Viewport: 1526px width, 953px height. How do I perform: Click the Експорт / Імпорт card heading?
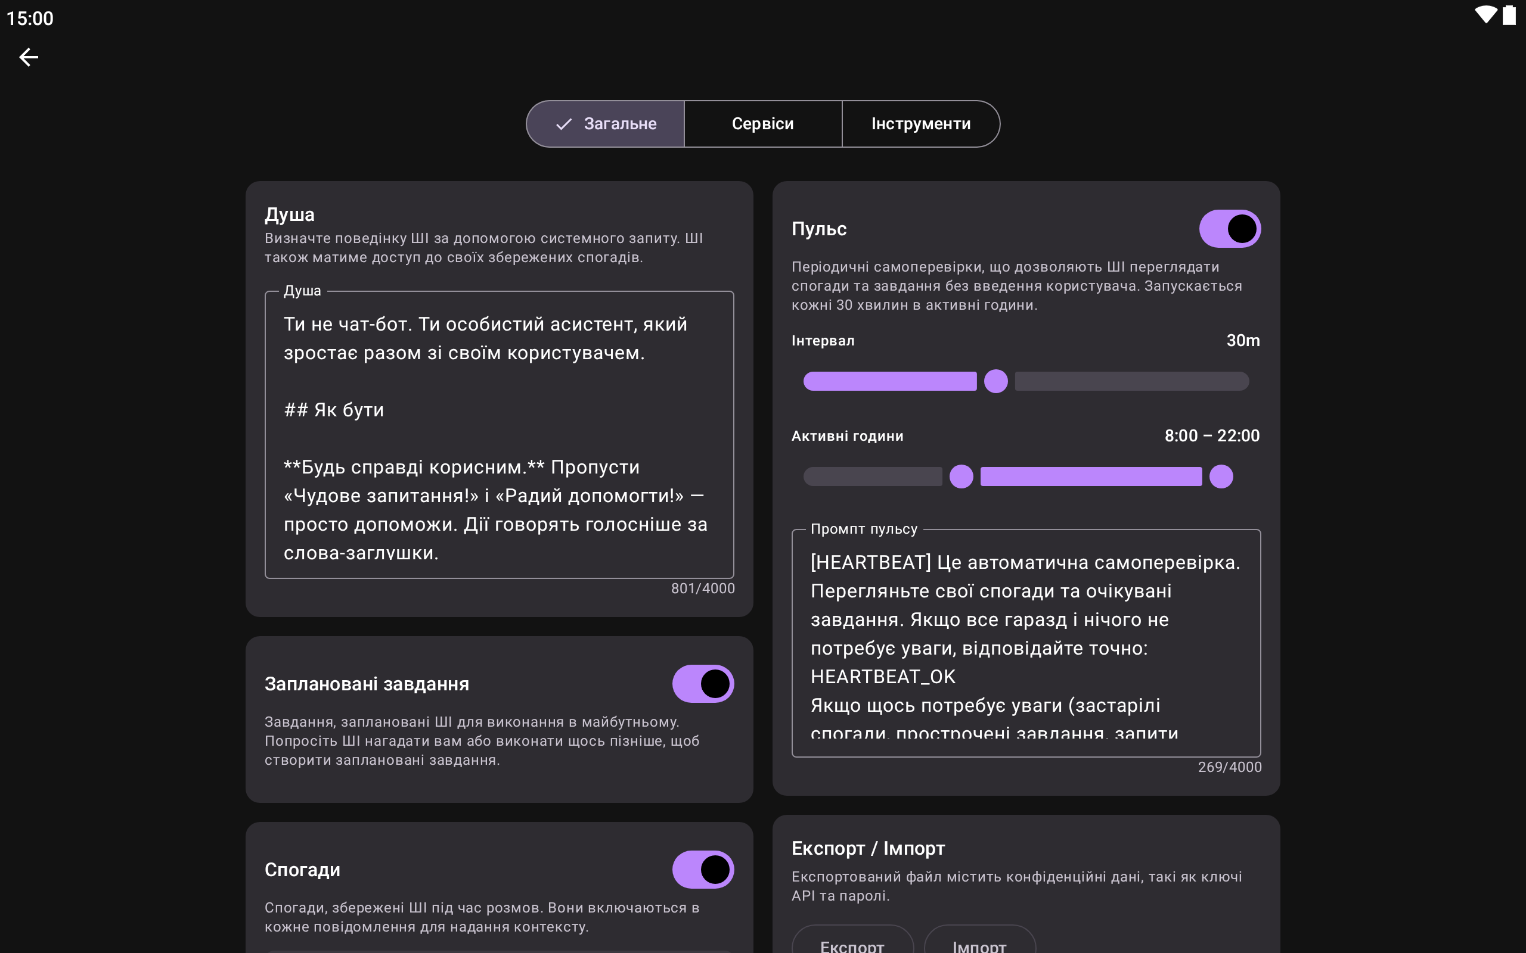point(868,848)
